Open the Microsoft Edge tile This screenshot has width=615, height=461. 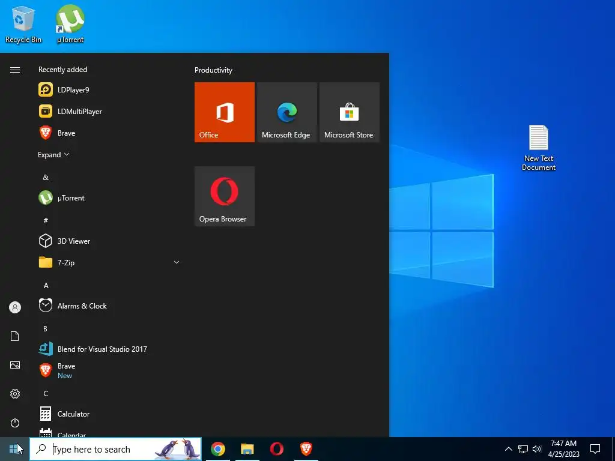286,112
